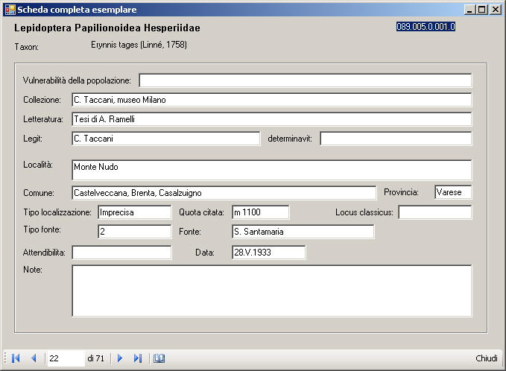Maximize the Scheda completa esemplare window

(482, 10)
